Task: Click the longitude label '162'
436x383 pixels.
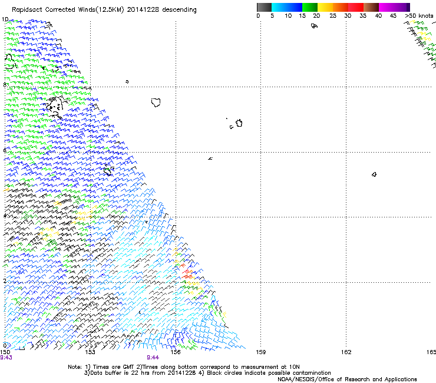Action: [346, 352]
